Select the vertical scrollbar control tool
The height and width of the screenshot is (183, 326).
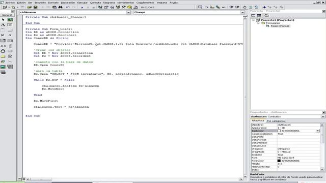[10, 46]
